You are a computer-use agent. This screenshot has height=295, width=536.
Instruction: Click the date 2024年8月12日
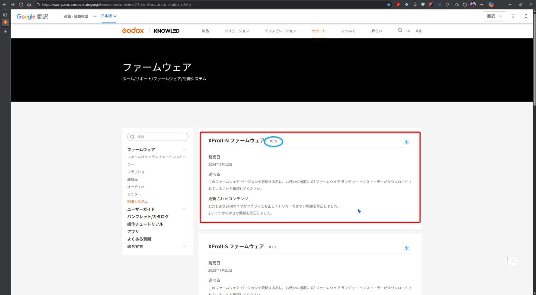(x=220, y=164)
